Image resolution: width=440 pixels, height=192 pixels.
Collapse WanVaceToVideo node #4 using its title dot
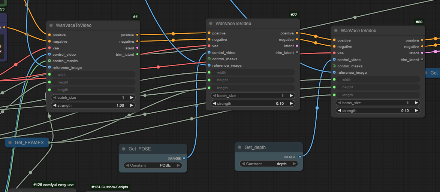coord(51,25)
